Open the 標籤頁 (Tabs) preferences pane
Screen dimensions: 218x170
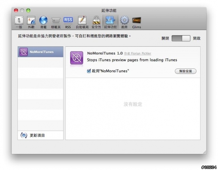coord(56,22)
